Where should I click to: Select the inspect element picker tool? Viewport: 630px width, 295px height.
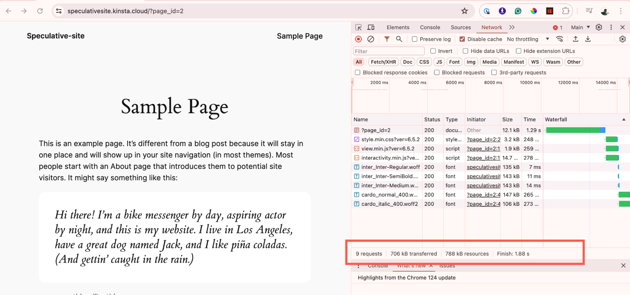(358, 27)
